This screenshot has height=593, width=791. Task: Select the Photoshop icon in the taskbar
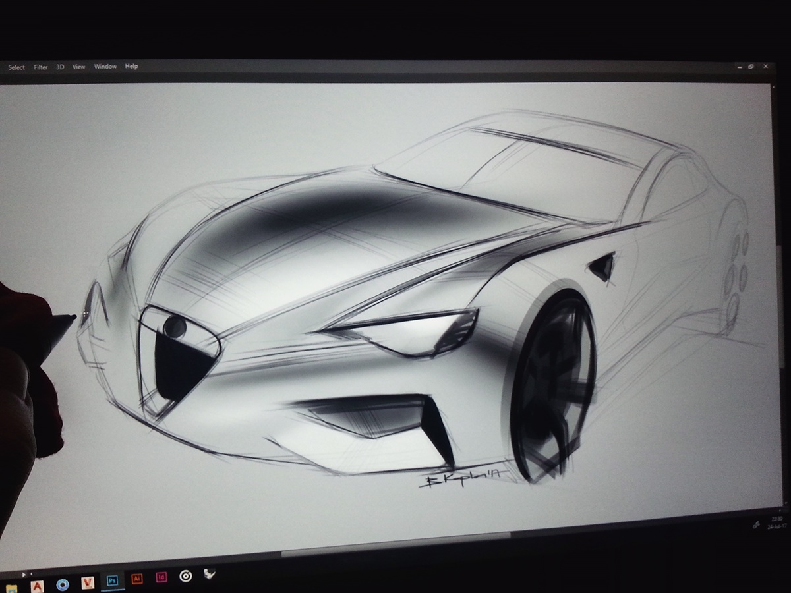(x=112, y=580)
